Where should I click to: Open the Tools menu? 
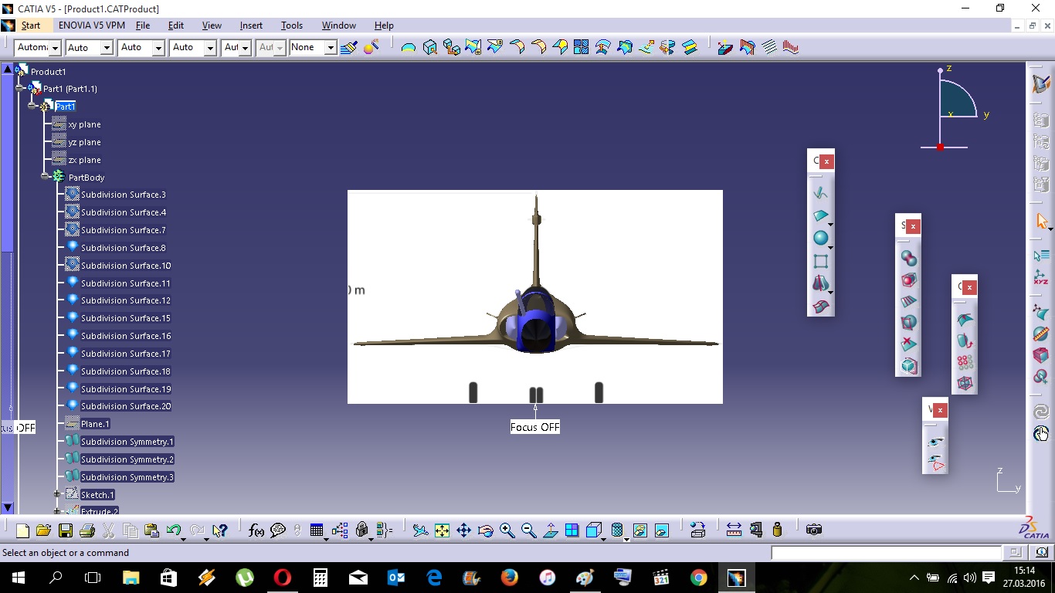[x=291, y=25]
